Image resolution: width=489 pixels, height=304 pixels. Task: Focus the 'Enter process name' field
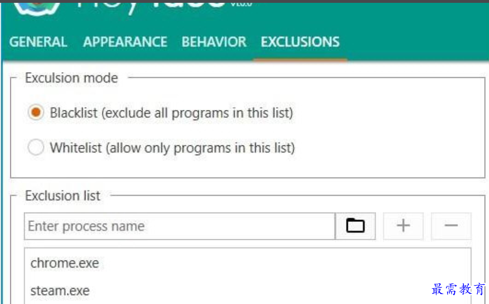[x=179, y=226]
